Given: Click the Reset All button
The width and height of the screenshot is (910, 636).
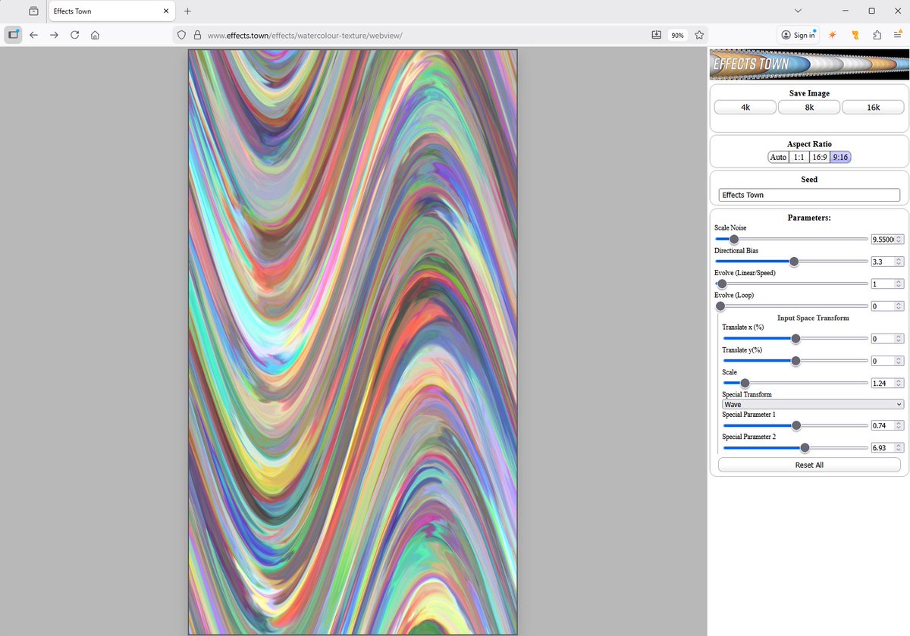Looking at the screenshot, I should pyautogui.click(x=809, y=465).
